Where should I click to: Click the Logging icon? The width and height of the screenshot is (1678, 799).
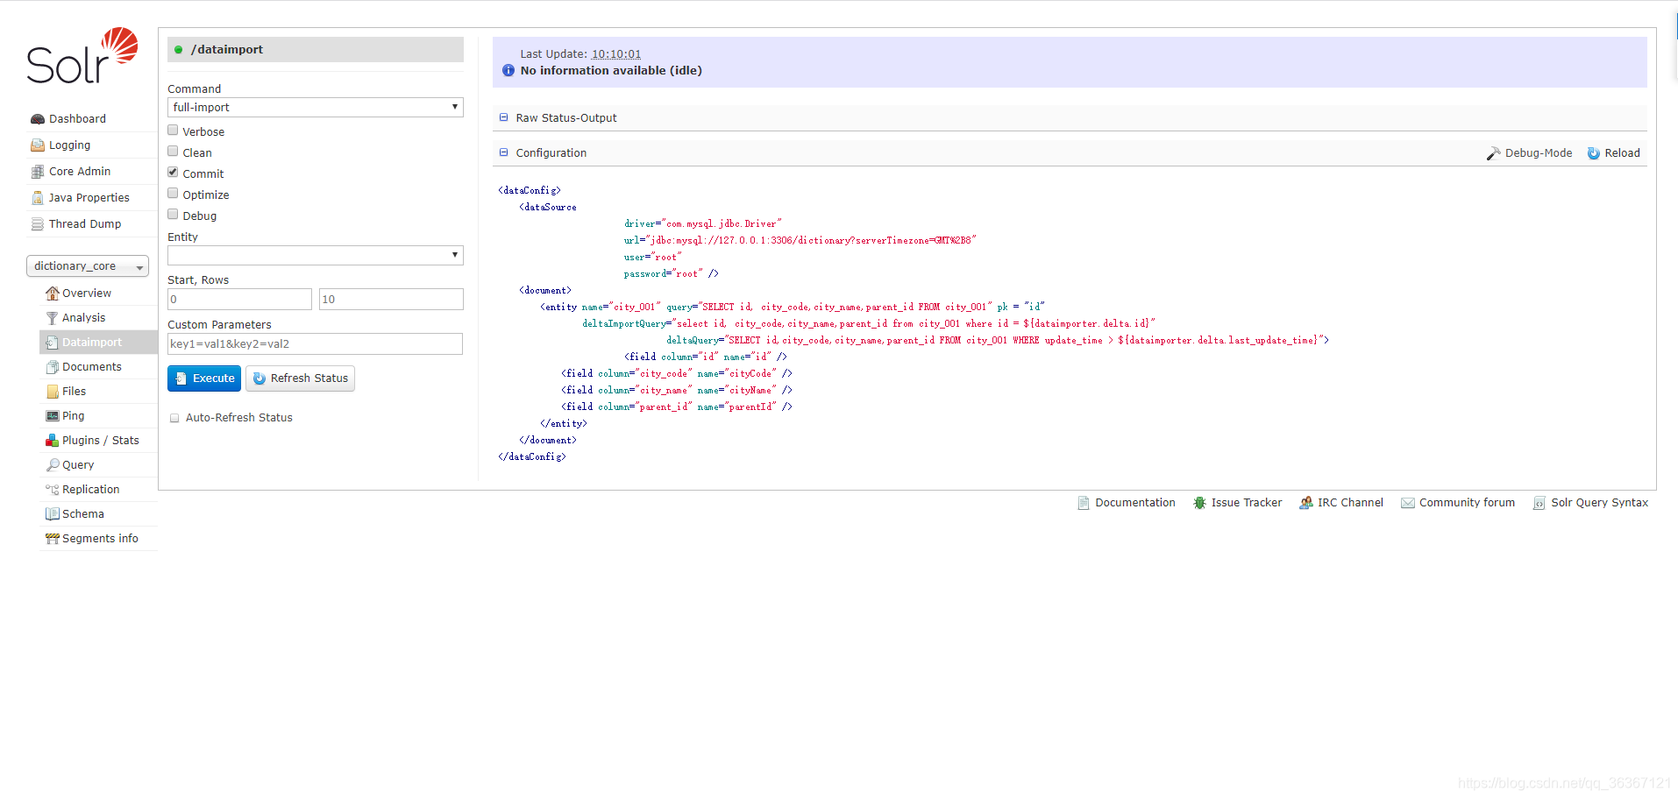pos(38,145)
